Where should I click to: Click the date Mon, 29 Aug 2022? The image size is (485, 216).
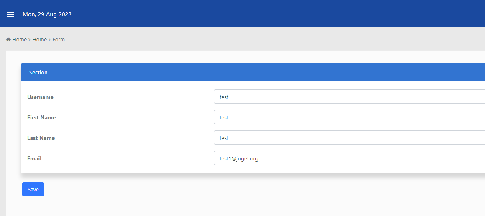pos(47,14)
